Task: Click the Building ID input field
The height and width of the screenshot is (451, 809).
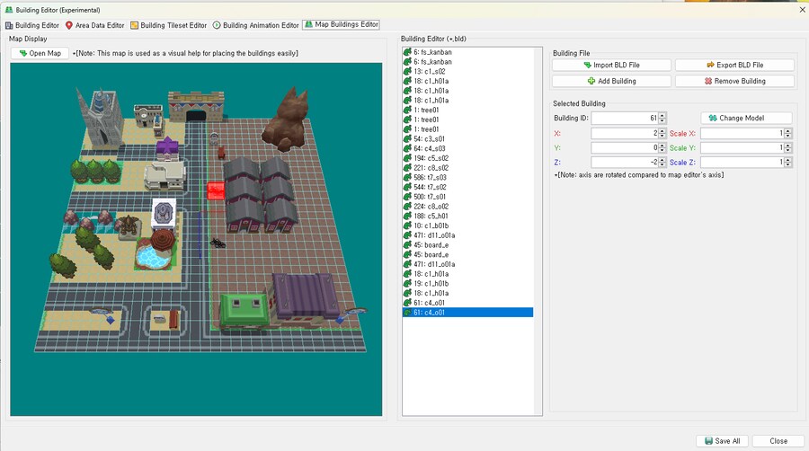Action: [x=625, y=118]
